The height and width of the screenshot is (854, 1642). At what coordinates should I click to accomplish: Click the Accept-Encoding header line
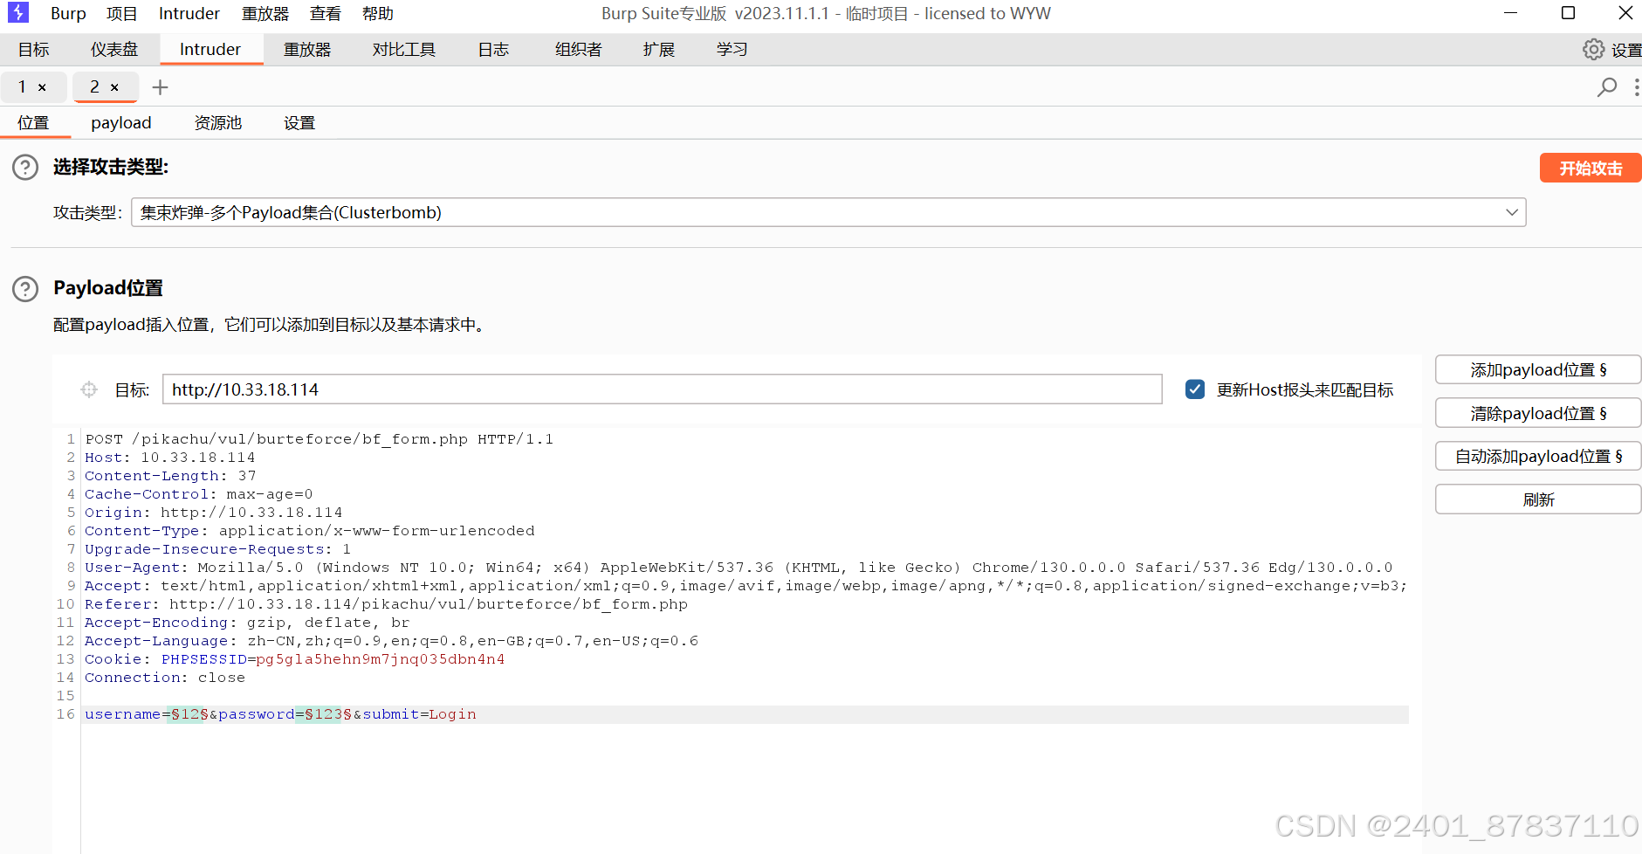(247, 623)
